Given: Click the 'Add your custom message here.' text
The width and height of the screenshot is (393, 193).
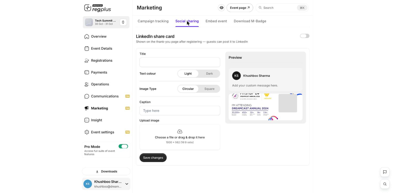Looking at the screenshot, I should pyautogui.click(x=255, y=85).
